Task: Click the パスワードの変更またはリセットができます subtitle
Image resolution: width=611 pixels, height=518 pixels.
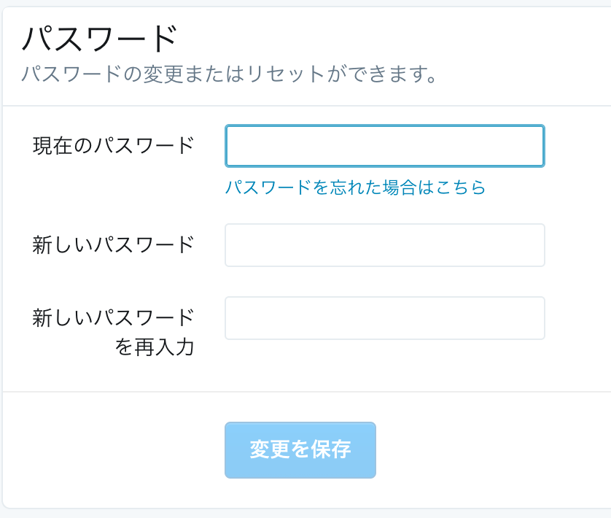Action: pos(229,74)
